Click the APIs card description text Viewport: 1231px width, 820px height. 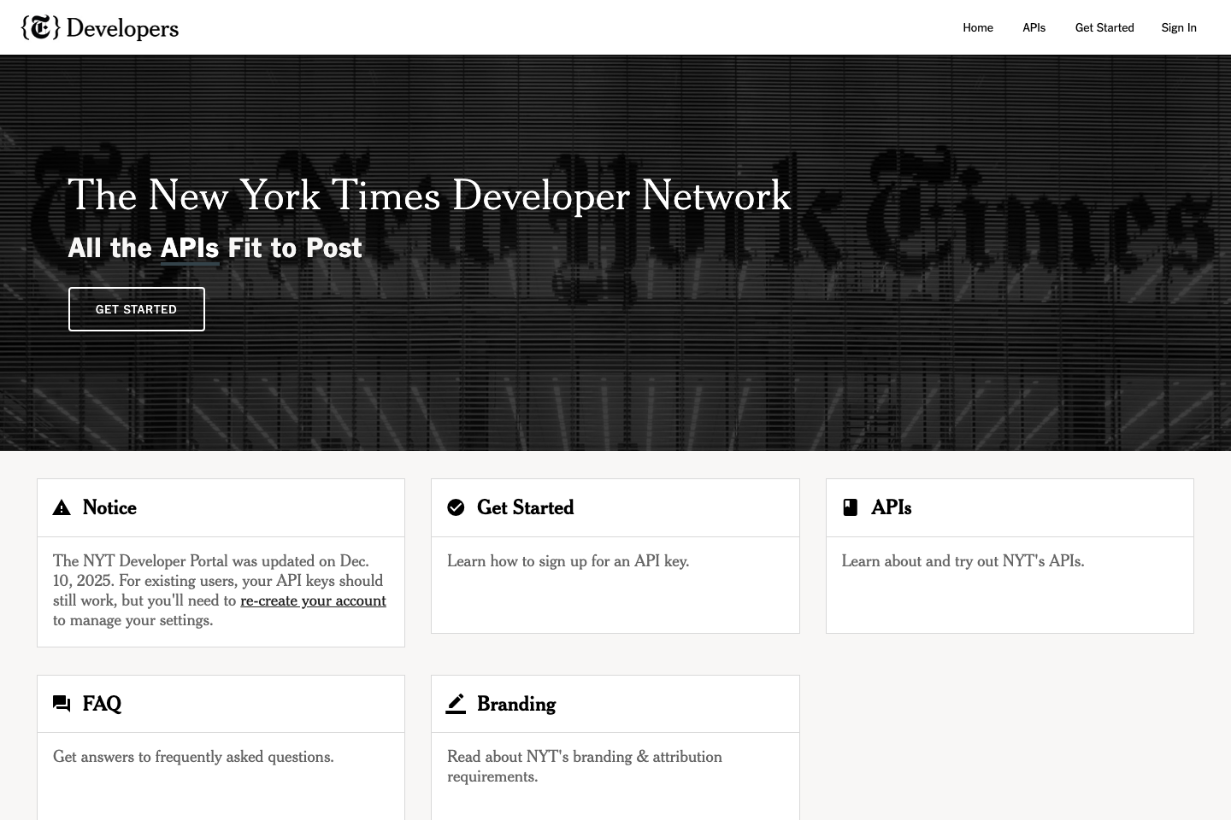tap(963, 561)
